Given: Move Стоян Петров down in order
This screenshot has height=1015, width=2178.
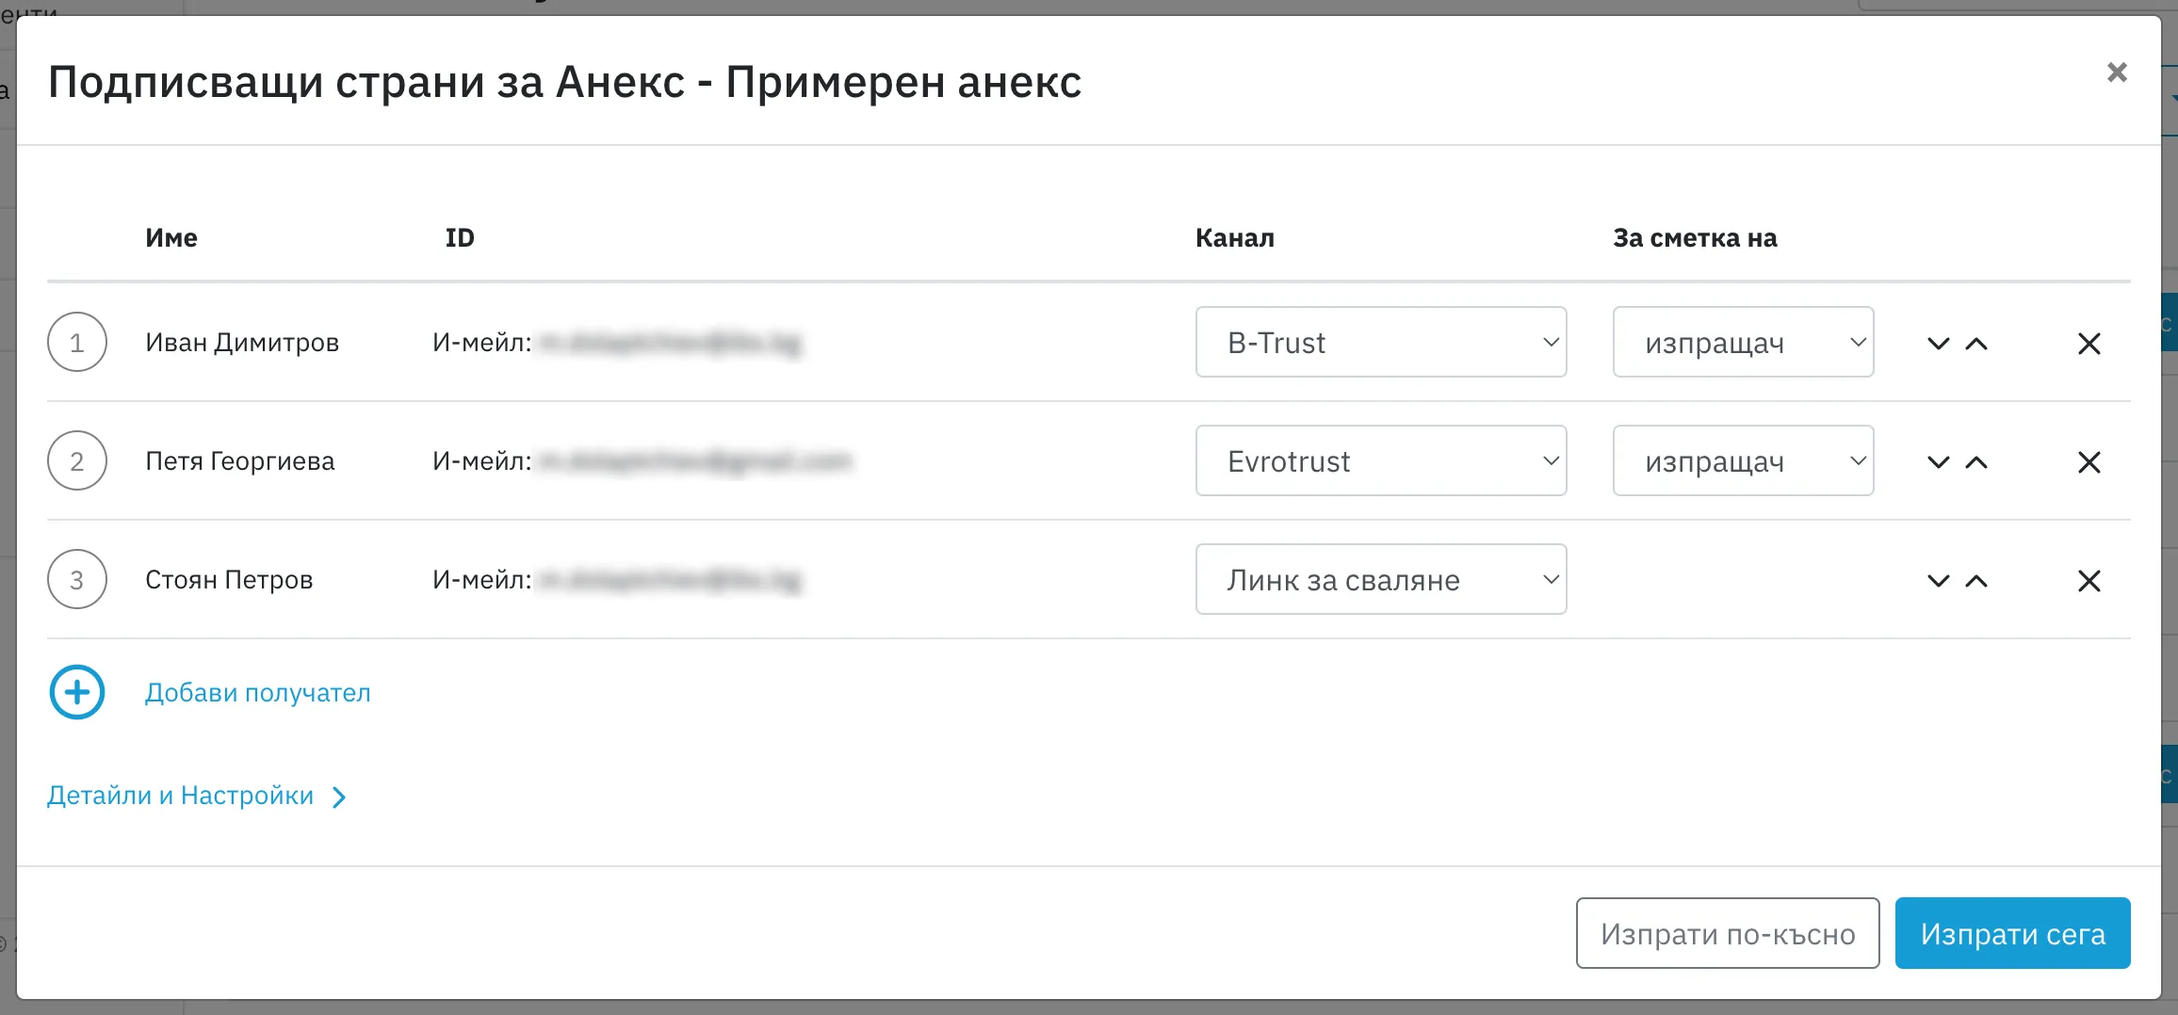Looking at the screenshot, I should coord(1938,581).
